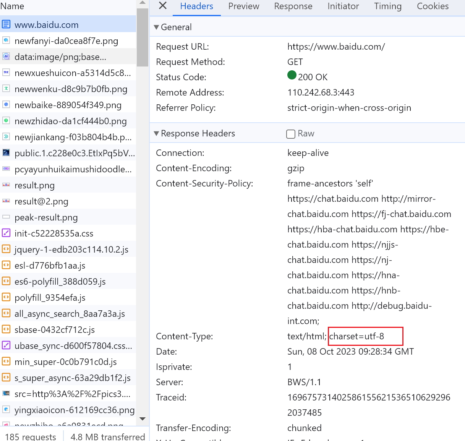Viewport: 465px width, 441px height.
Task: Click the Name column header
Action: click(x=12, y=6)
